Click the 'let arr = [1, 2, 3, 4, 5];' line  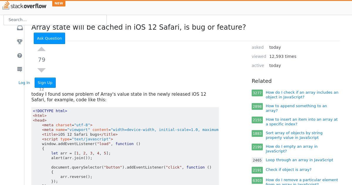pos(81,153)
